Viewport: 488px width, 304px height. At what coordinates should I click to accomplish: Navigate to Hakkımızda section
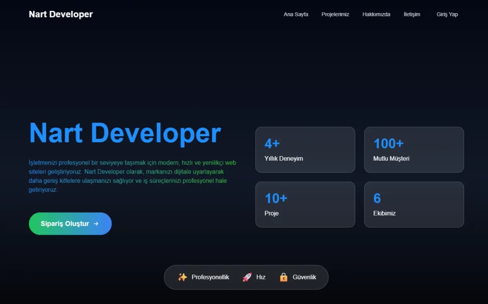(376, 14)
